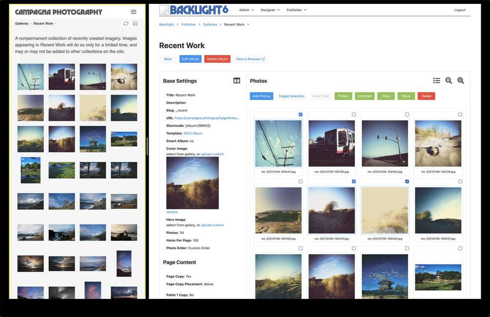The height and width of the screenshot is (317, 490).
Task: Click Delete Album button
Action: pos(217,59)
